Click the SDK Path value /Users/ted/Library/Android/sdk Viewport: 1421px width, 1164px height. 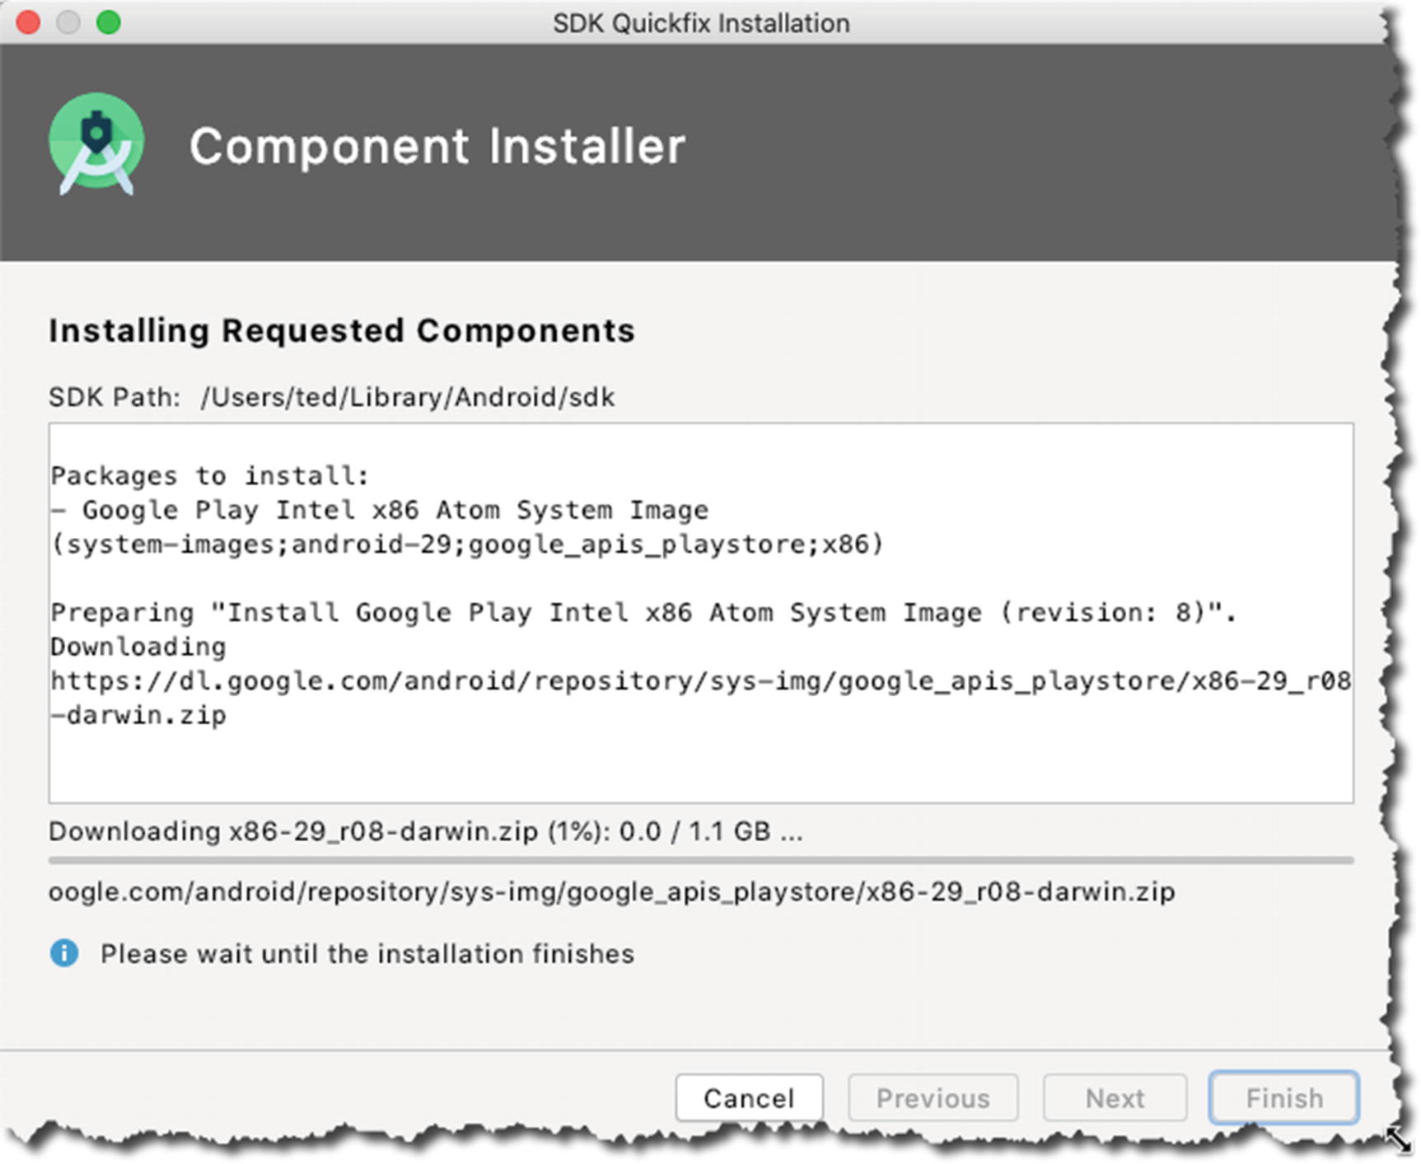tap(408, 397)
